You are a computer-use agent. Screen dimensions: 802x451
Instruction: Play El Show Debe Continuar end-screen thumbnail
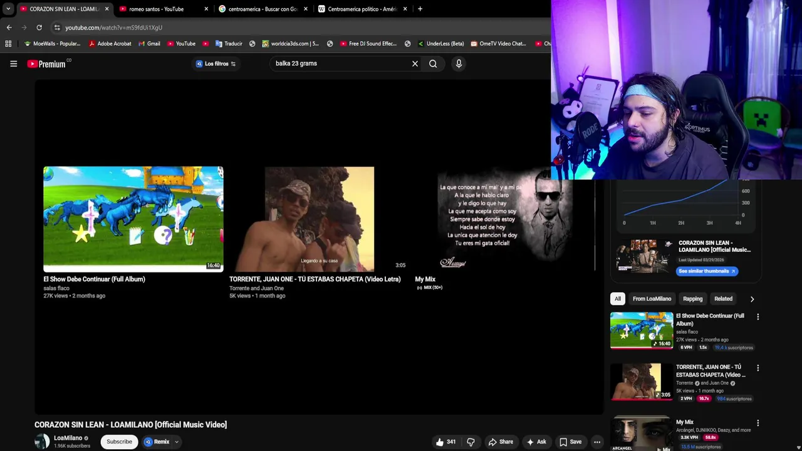coord(133,219)
